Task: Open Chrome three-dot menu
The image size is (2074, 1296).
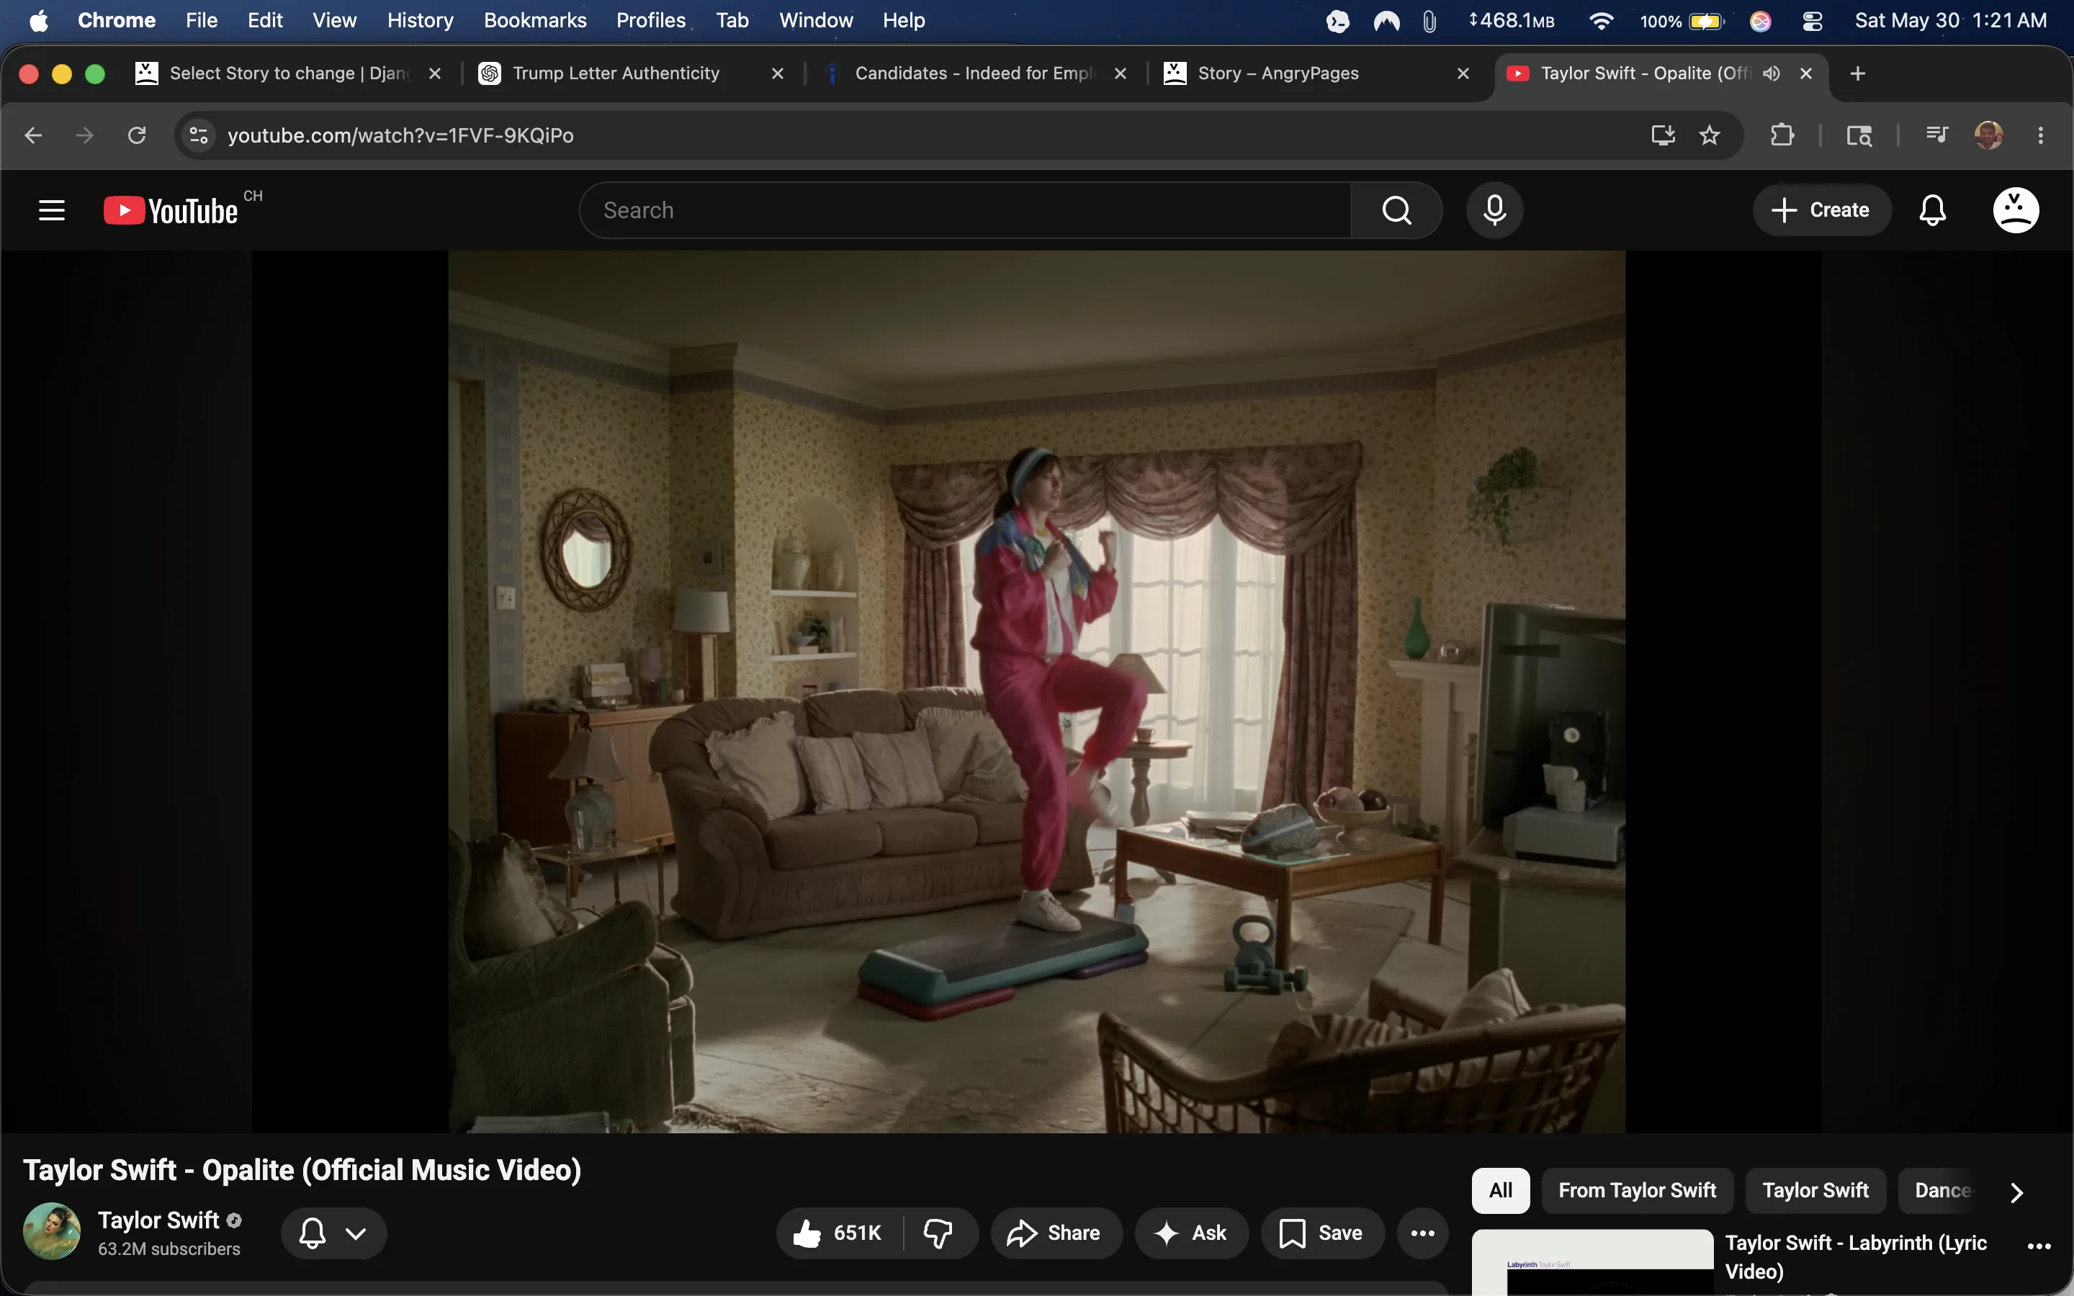Action: 2041,135
